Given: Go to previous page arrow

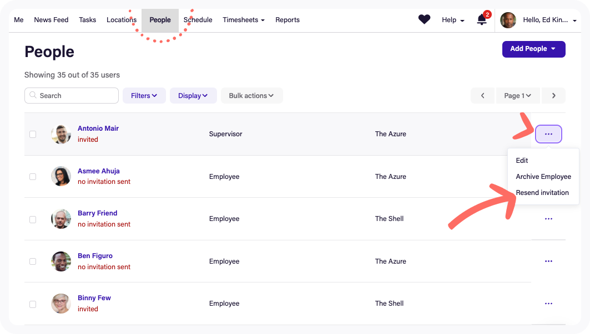Looking at the screenshot, I should point(482,96).
